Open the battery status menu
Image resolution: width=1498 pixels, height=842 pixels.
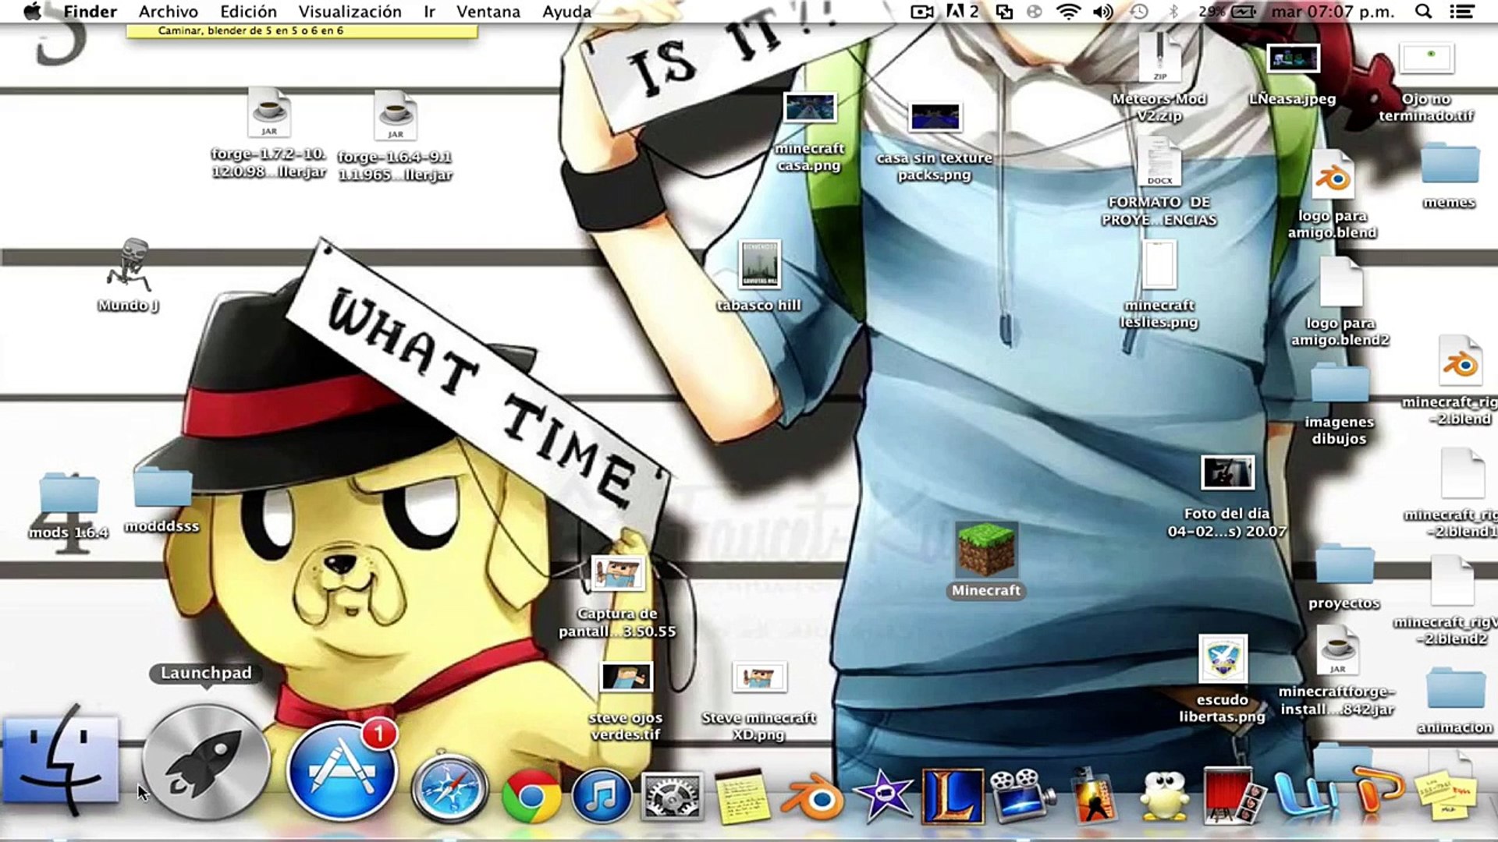(x=1243, y=12)
